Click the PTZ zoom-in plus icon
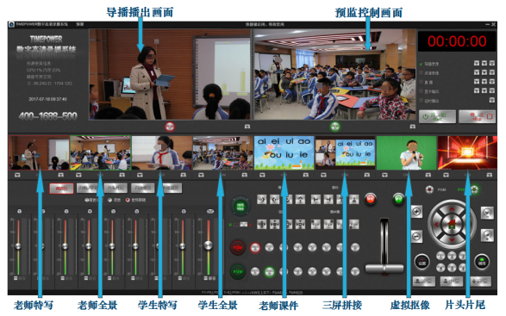Viewport: 506px width, 316px height. coord(416,212)
